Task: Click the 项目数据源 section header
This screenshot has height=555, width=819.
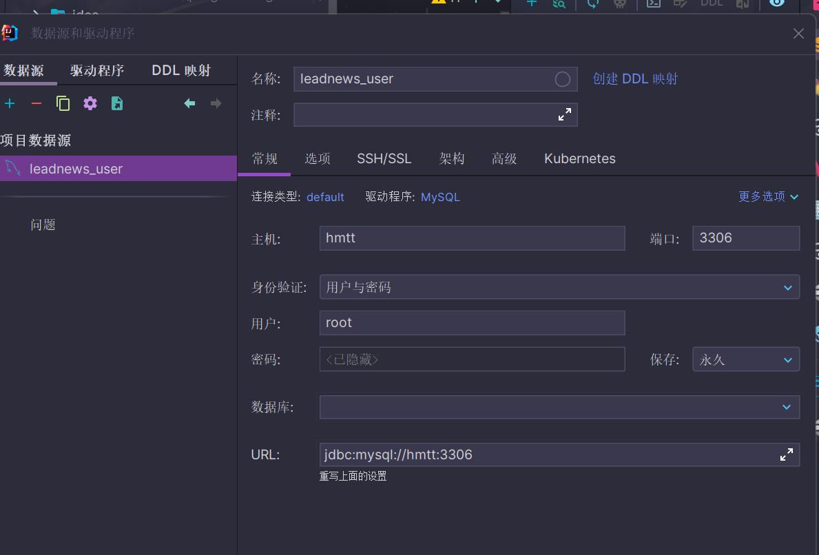Action: 36,140
